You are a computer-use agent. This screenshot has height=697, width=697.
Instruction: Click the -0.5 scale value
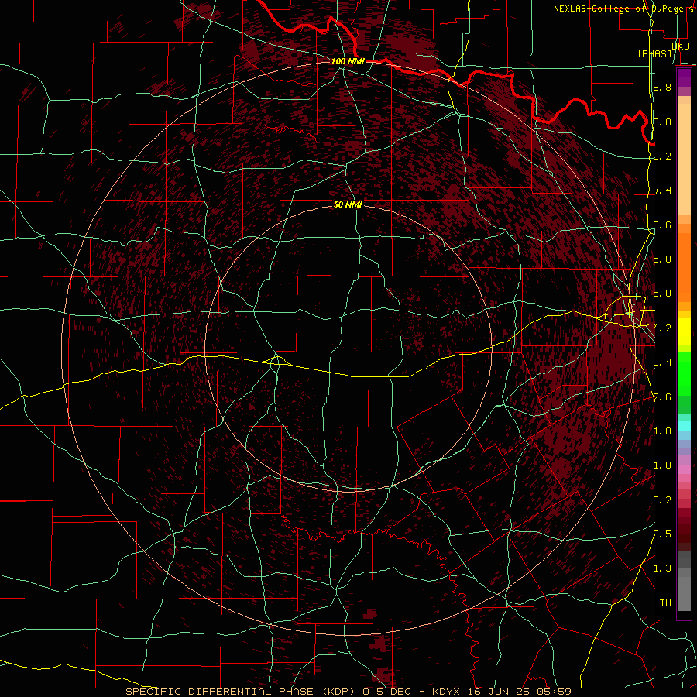[x=659, y=534]
